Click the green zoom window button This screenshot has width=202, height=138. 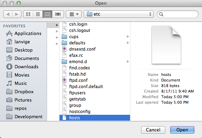coord(19,3)
